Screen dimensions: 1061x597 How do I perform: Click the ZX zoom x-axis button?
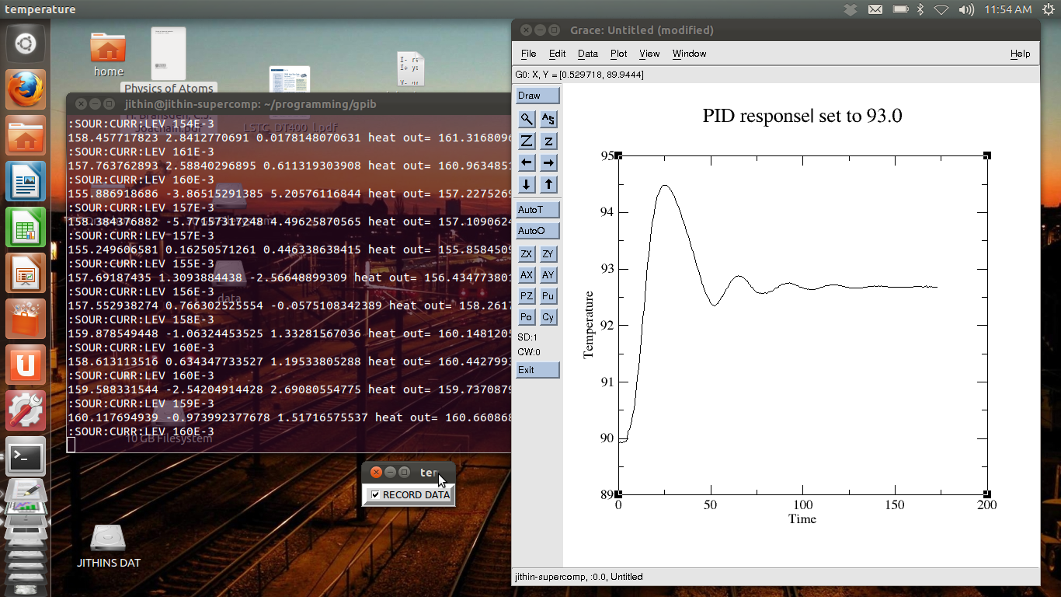point(527,254)
